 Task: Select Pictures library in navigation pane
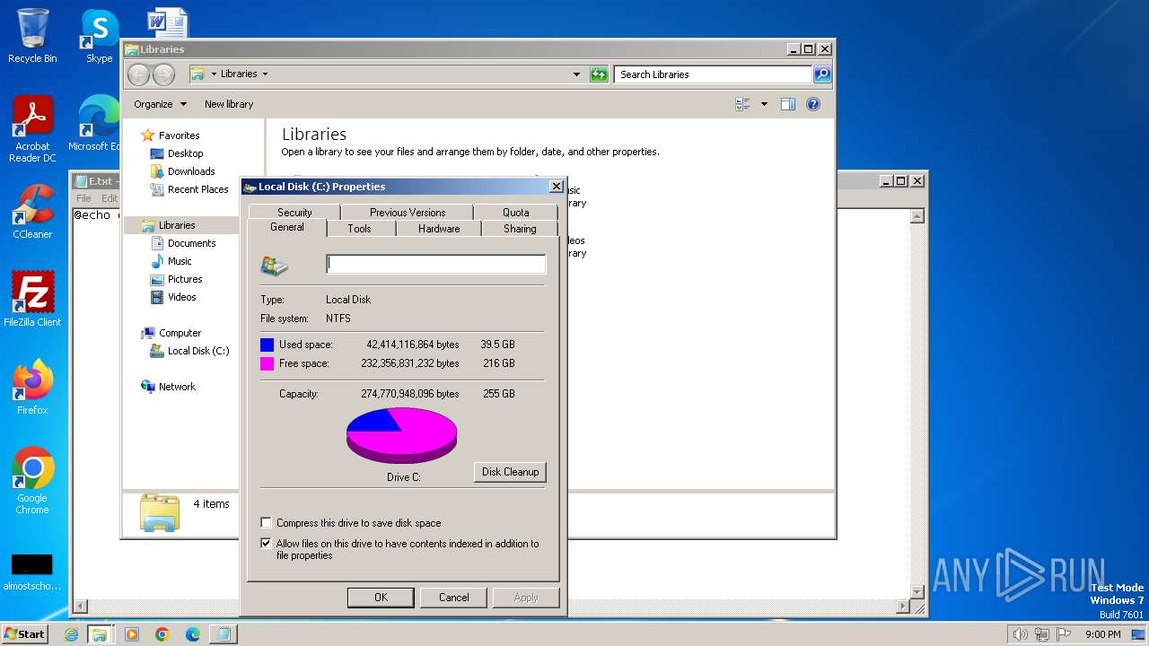point(185,279)
